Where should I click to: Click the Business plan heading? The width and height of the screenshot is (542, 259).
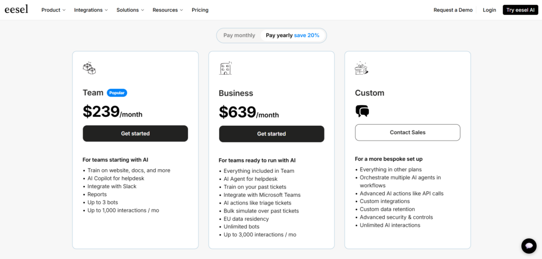click(236, 93)
